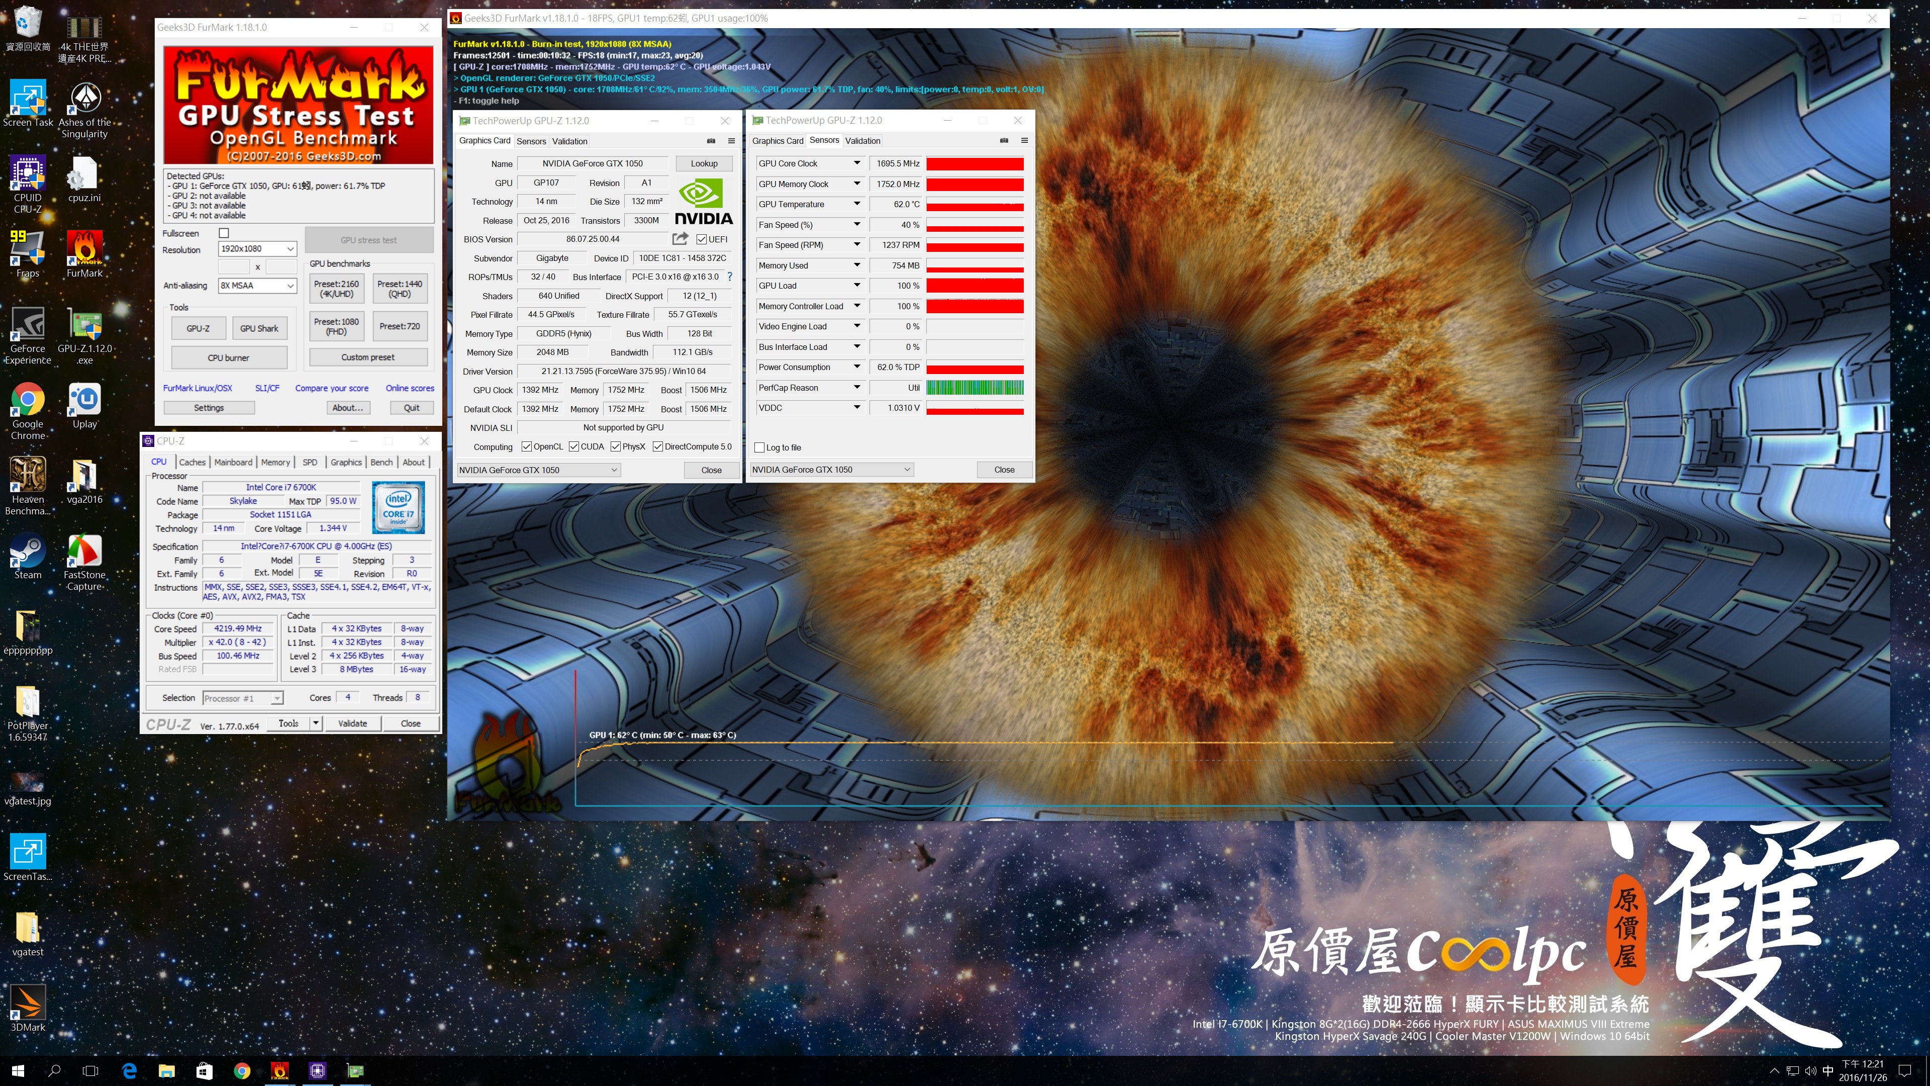Enable the Log to file checkbox
Screen dimensions: 1930x1086
coord(759,447)
